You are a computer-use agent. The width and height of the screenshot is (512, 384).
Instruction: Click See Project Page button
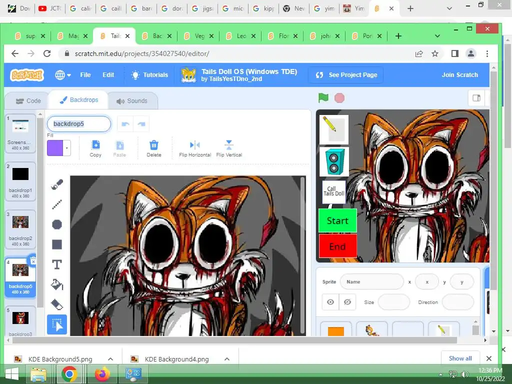click(346, 75)
